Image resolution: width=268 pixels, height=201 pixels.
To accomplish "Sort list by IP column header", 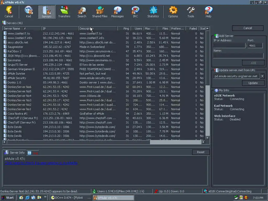I will tap(60, 29).
